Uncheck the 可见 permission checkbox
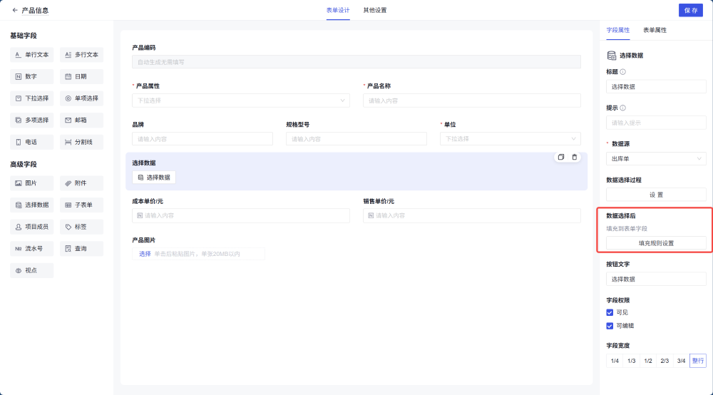Image resolution: width=713 pixels, height=395 pixels. (x=610, y=312)
